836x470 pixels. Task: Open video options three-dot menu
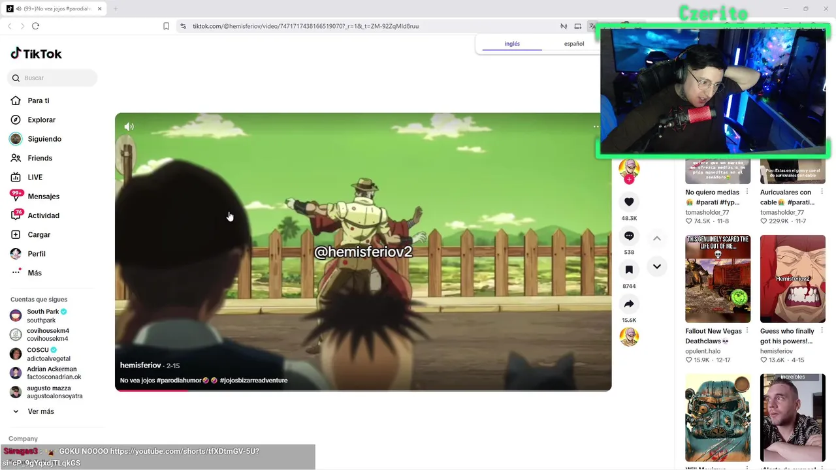pos(596,127)
